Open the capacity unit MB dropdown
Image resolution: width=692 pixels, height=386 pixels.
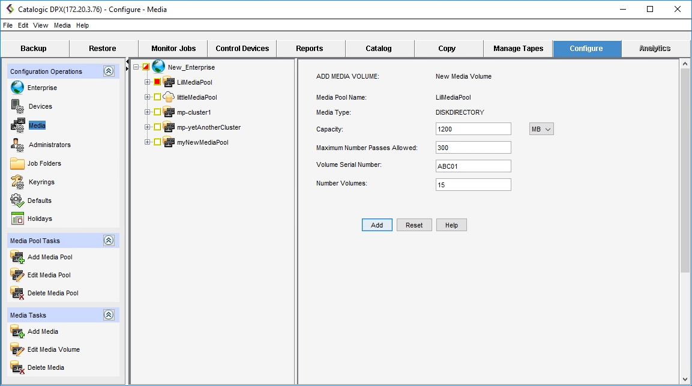[x=541, y=129]
